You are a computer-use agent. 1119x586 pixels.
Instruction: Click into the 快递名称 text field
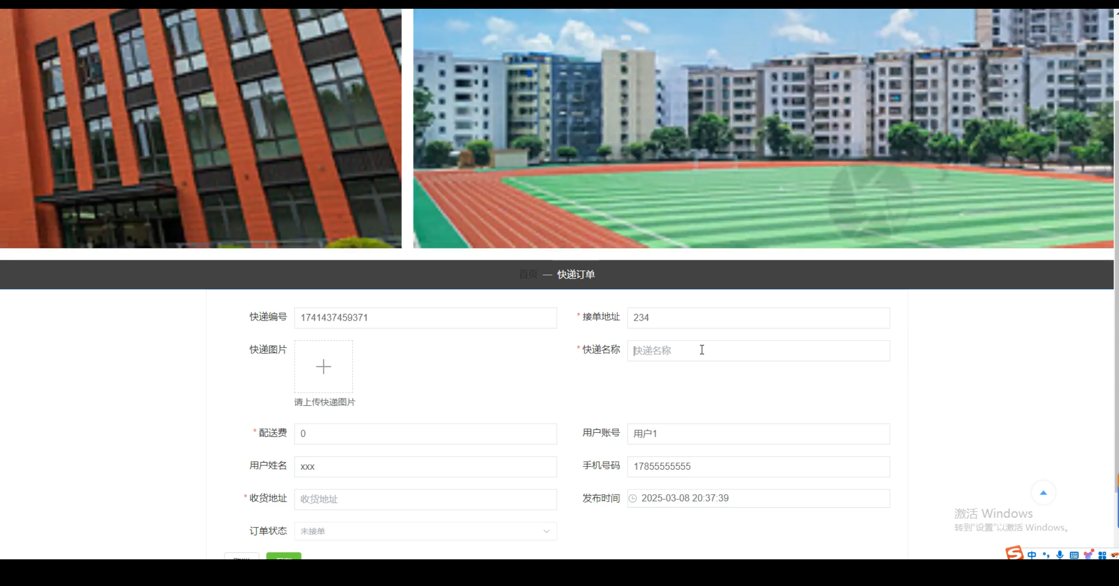click(758, 351)
